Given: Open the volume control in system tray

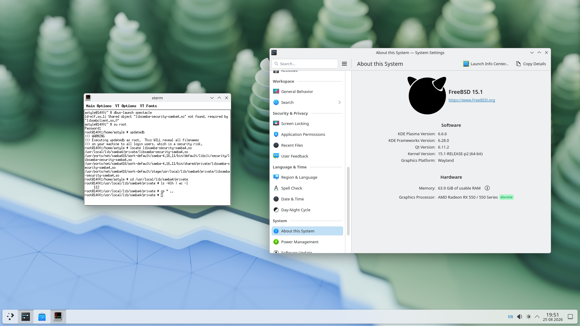Looking at the screenshot, I should pyautogui.click(x=520, y=317).
